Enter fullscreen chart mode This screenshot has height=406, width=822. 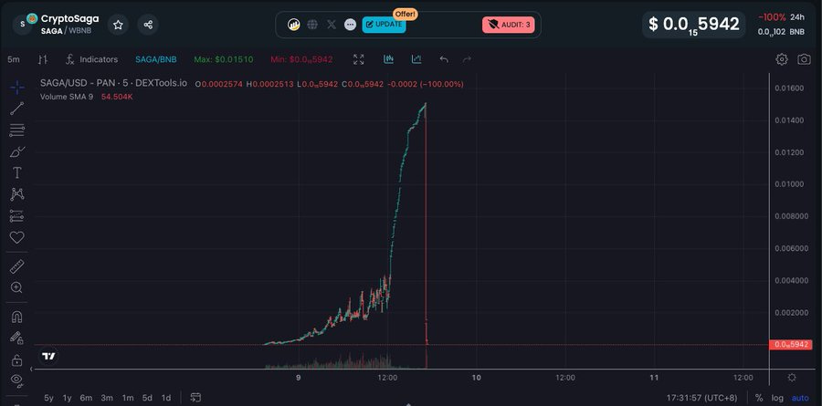(x=359, y=59)
